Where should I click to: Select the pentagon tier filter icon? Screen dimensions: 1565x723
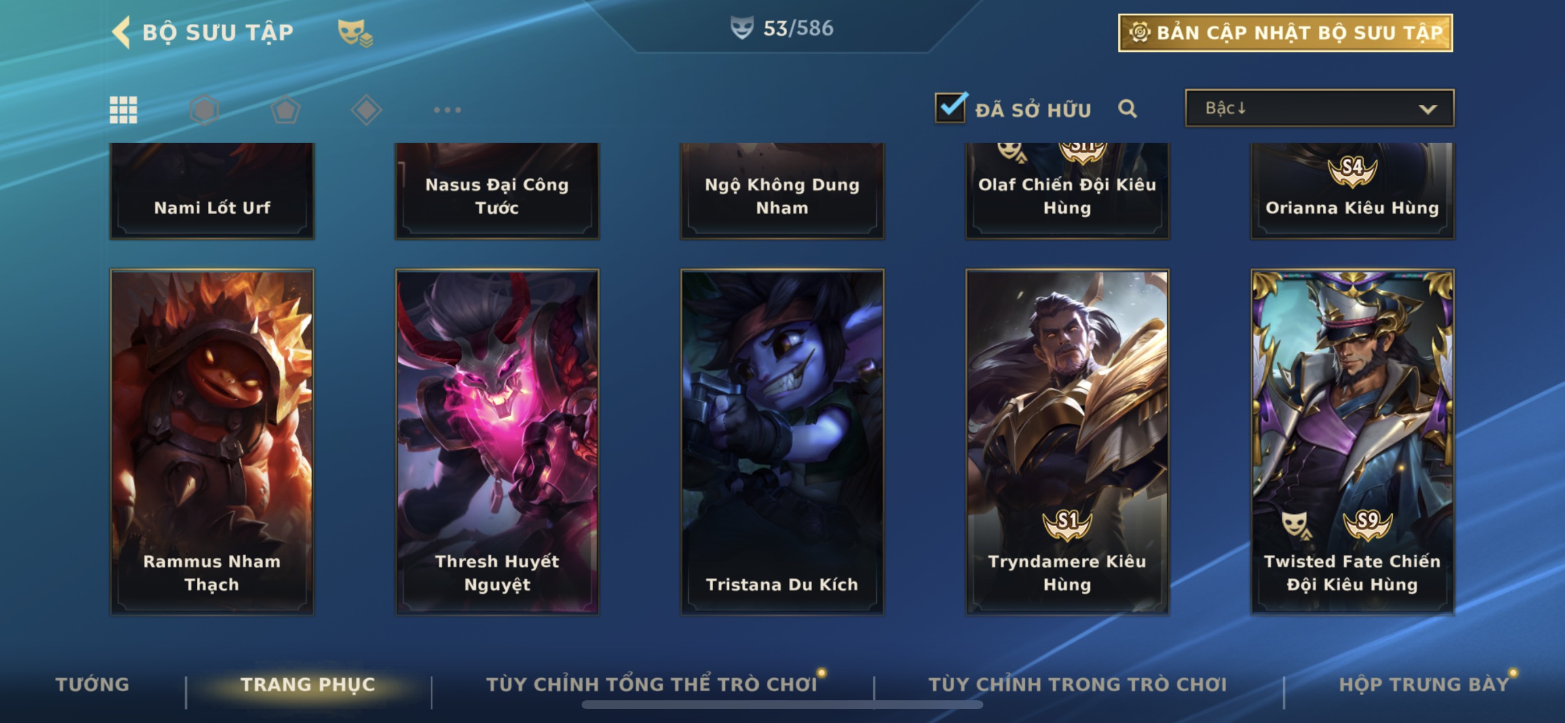click(285, 110)
